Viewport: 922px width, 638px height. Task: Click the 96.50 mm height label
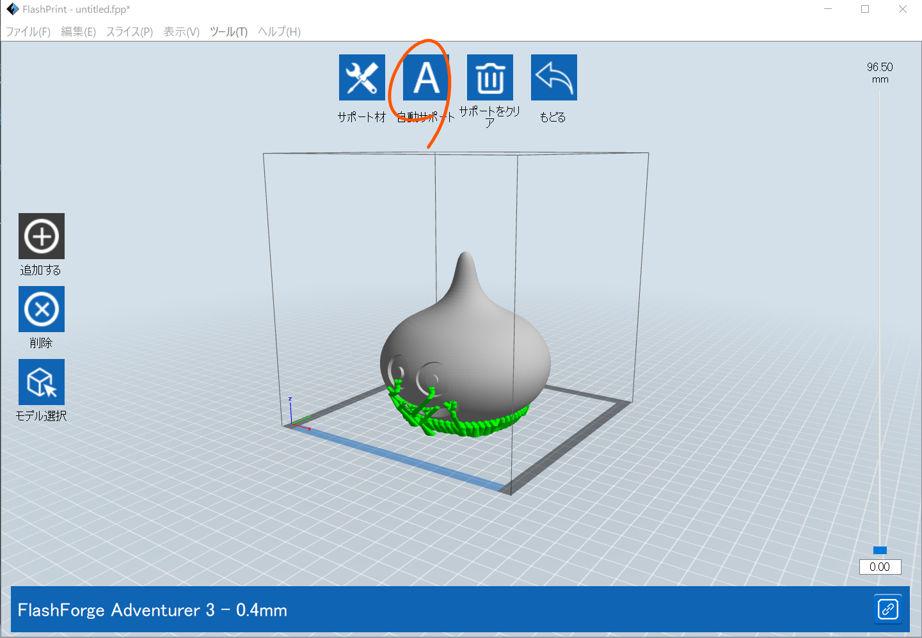coord(880,72)
